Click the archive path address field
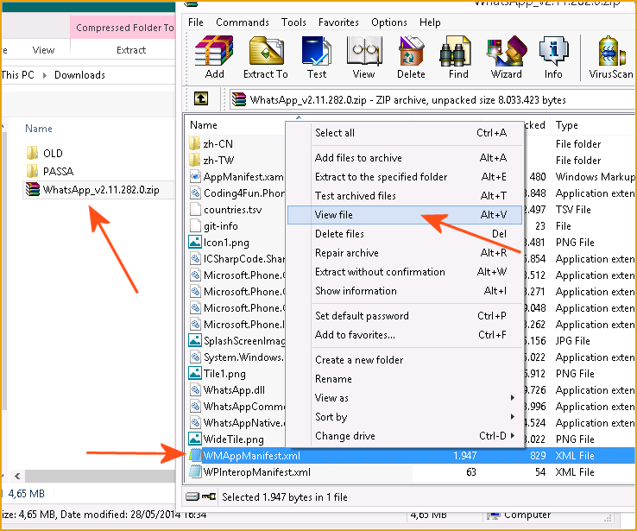Screen dimensions: 637x531 (432, 100)
